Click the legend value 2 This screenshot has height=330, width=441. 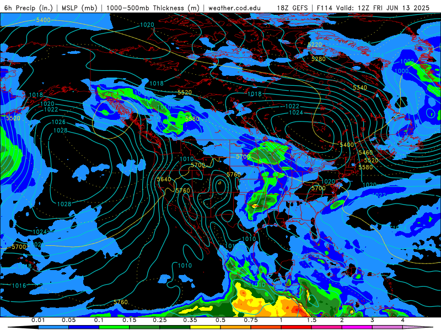(x=342, y=320)
